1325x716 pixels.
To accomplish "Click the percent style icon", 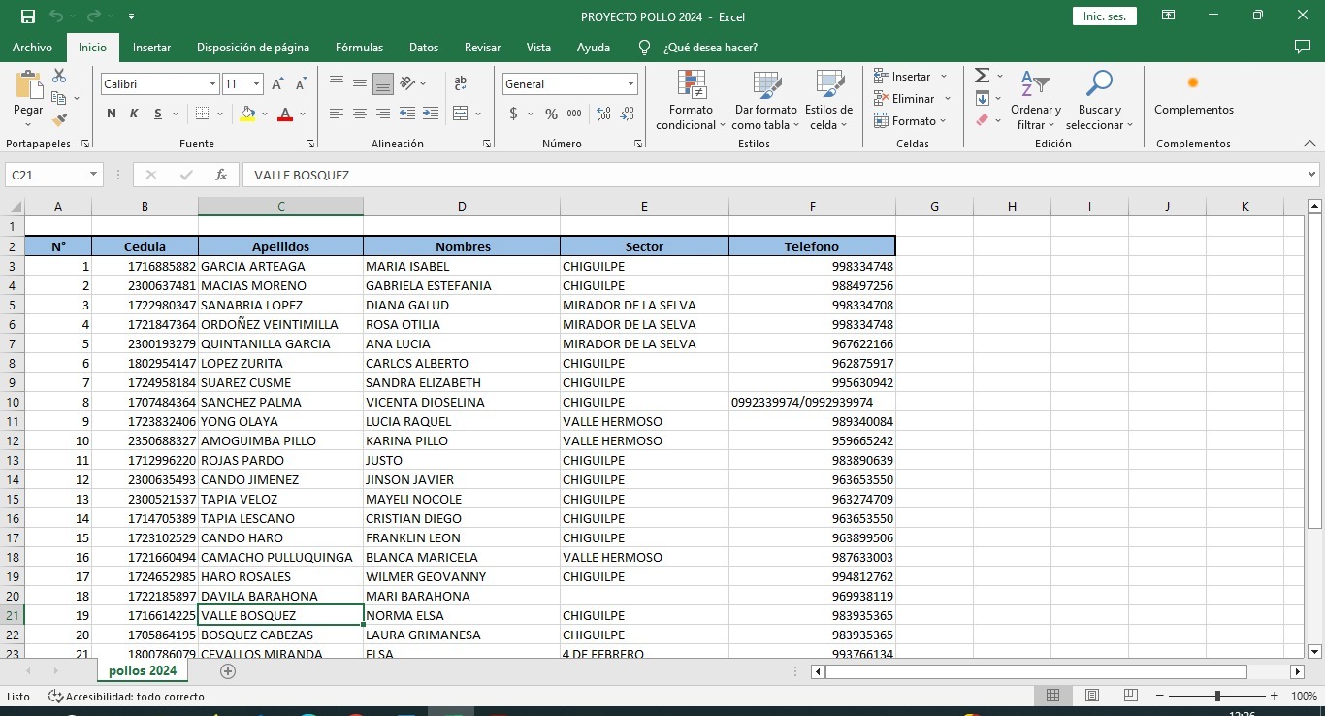I will tap(551, 114).
